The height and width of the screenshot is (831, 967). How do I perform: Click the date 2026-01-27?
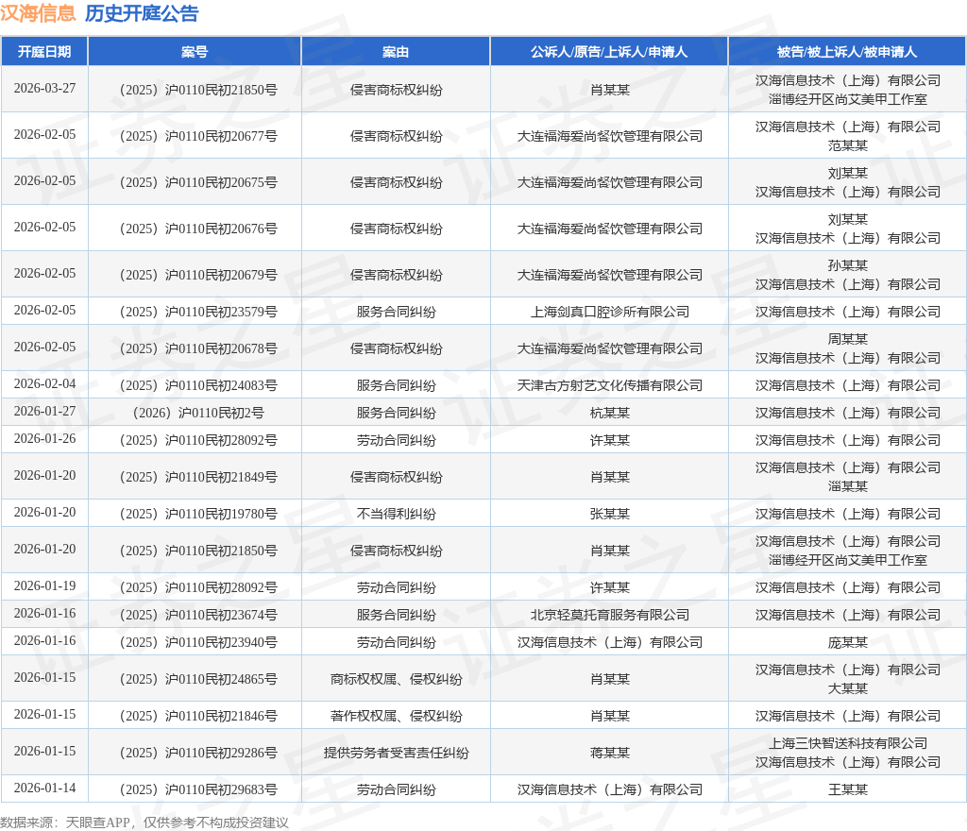[x=45, y=411]
